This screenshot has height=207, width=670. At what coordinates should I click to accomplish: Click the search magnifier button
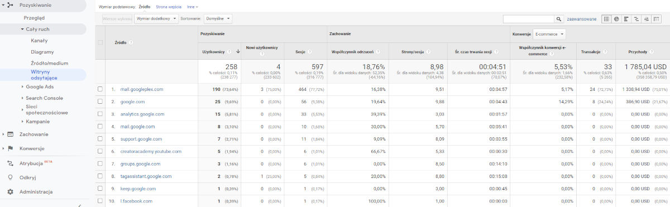coord(558,18)
